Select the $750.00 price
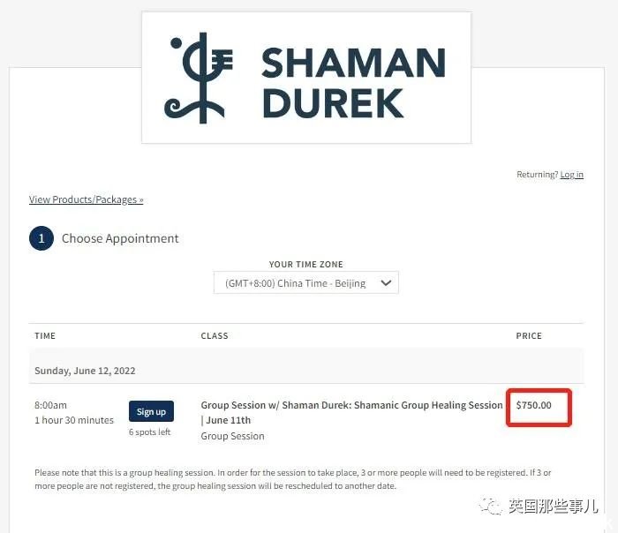Screen dimensions: 618x533 [533, 405]
